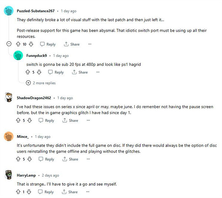This screenshot has width=222, height=198.
Task: Upvote Mince_'s comment
Action: (x=18, y=159)
